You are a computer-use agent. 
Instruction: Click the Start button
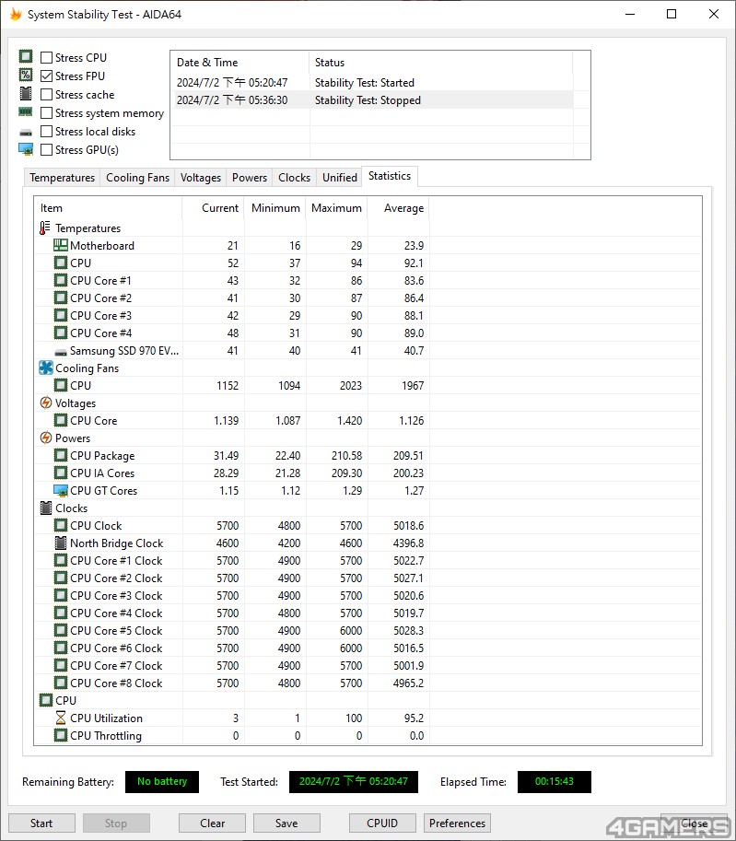[x=41, y=823]
